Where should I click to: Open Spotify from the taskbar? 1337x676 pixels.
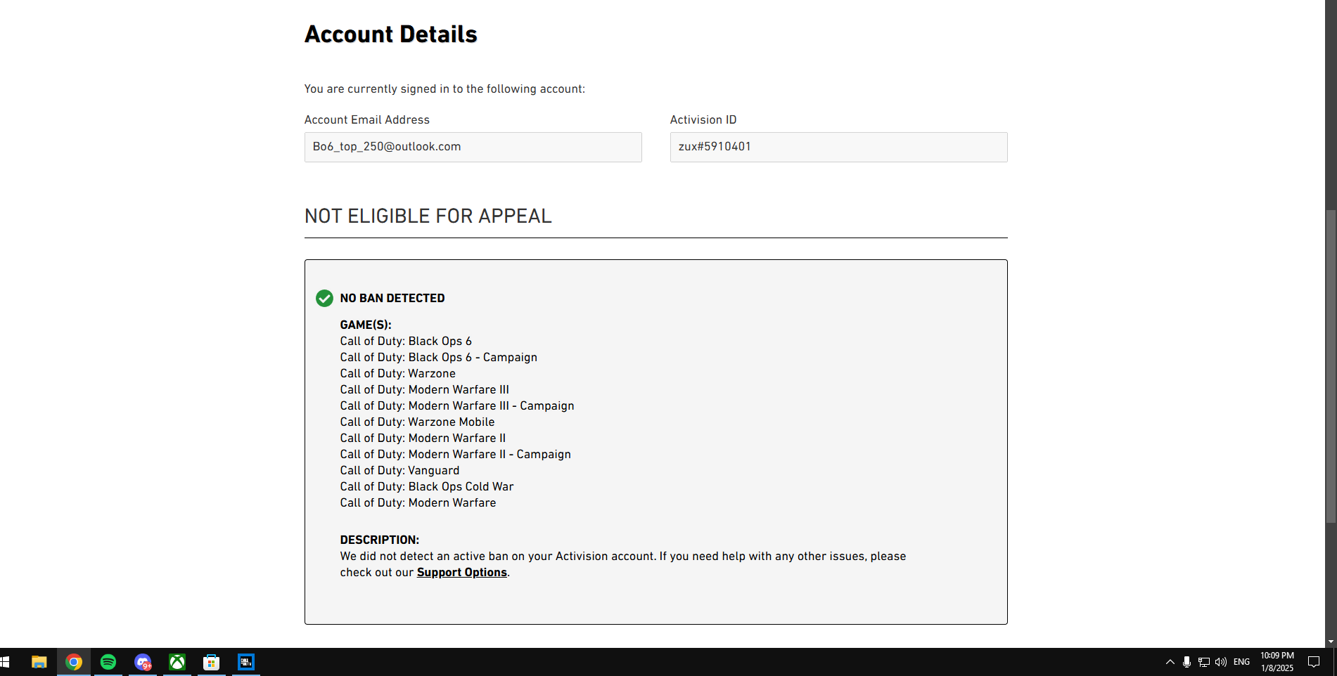pos(108,662)
